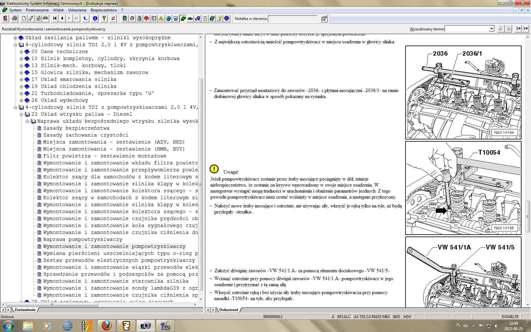Open 'Zestaw przewodów elektrycznych pompowtryskiwaczy' entry

[x=119, y=260]
